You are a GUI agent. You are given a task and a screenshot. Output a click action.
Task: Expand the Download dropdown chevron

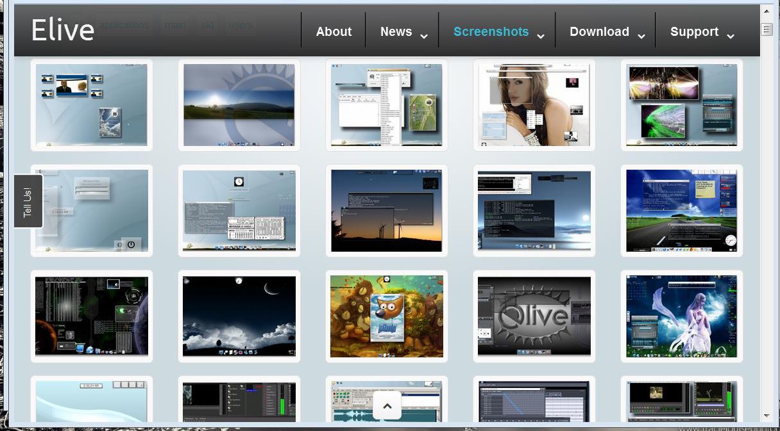(641, 37)
